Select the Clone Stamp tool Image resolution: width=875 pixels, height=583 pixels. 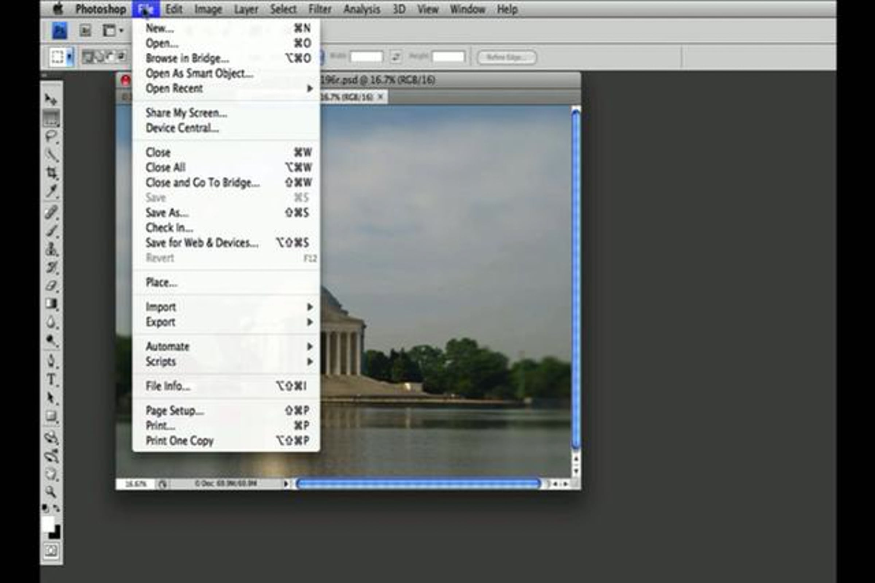(x=51, y=249)
